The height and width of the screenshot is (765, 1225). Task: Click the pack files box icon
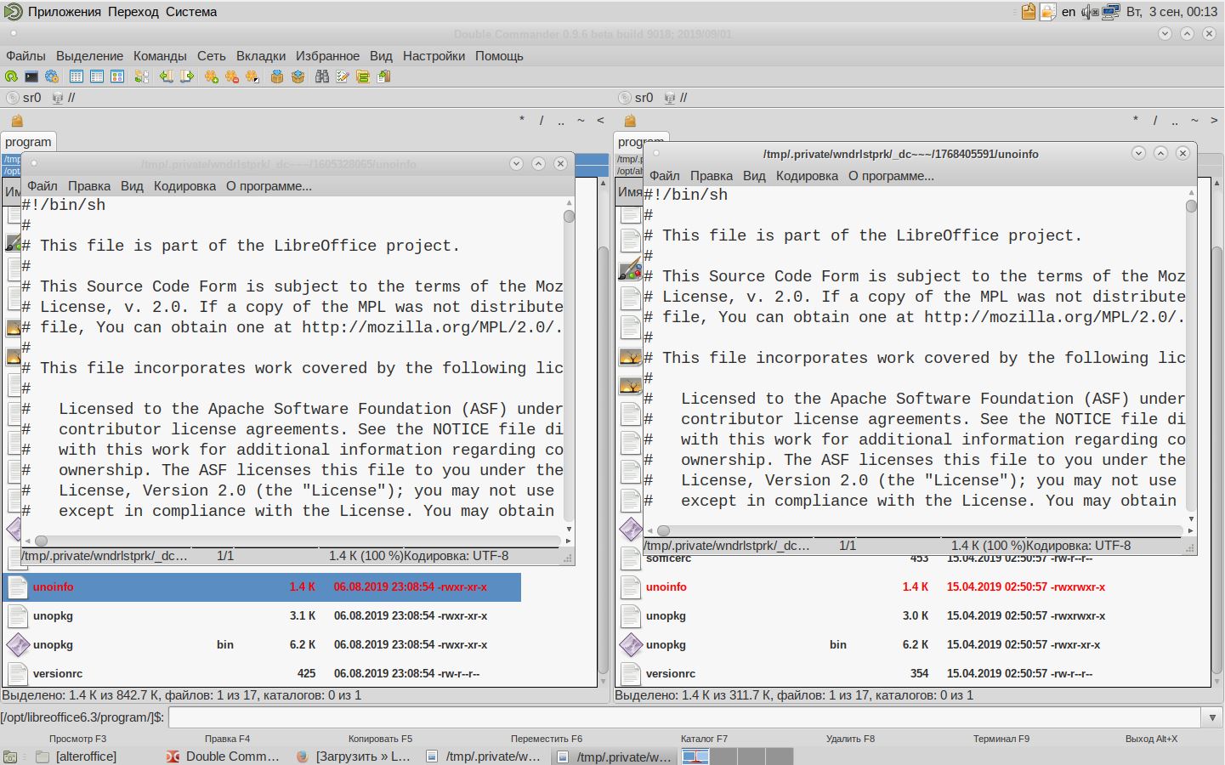[x=277, y=76]
